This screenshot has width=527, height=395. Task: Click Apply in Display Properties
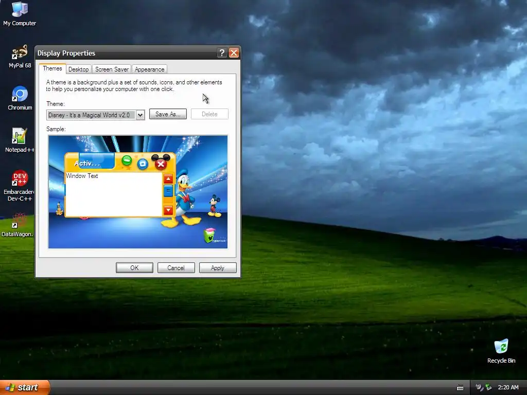(x=218, y=267)
